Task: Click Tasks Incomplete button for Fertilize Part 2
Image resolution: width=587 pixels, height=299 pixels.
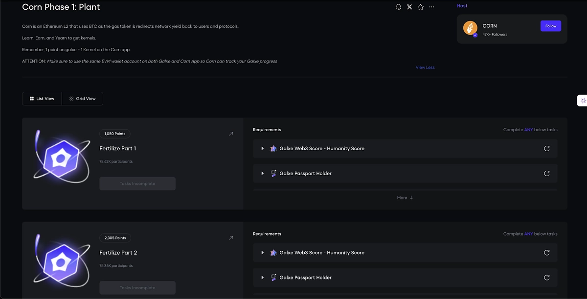Action: pos(137,288)
